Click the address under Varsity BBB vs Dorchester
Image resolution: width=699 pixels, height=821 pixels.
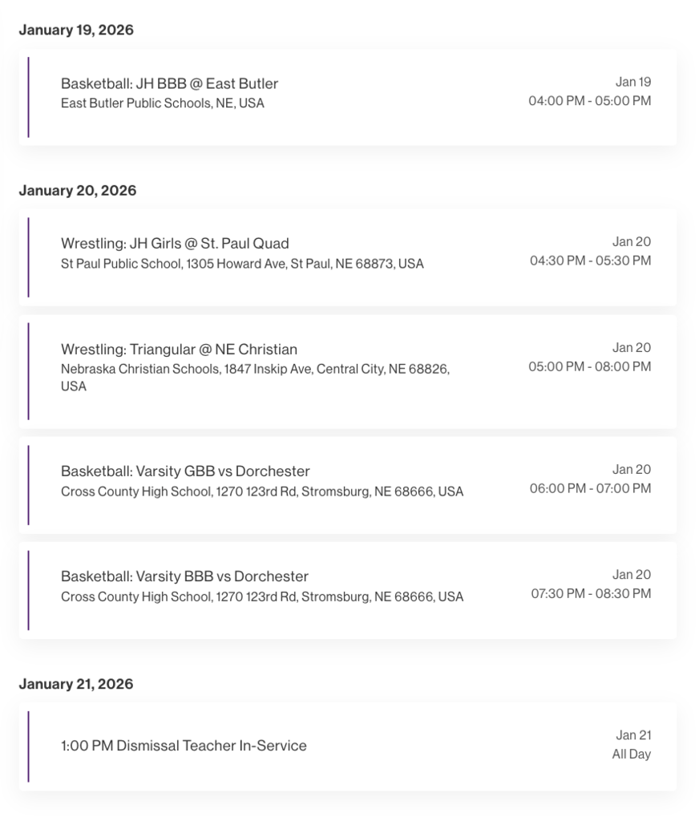tap(261, 597)
